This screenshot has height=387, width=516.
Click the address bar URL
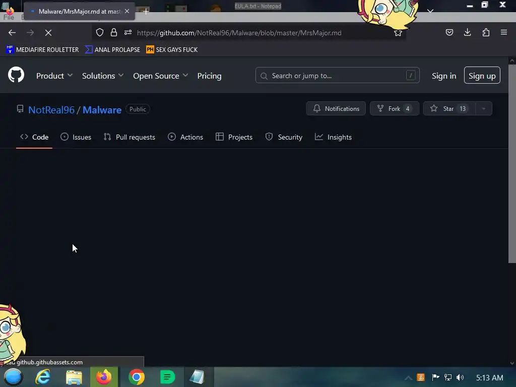[x=239, y=33]
